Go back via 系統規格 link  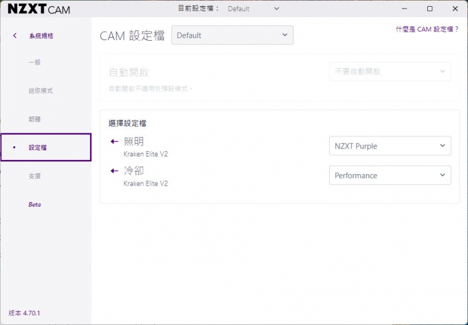pos(41,36)
